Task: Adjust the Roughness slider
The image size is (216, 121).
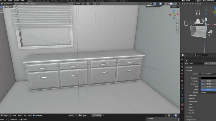Action: click(x=209, y=84)
